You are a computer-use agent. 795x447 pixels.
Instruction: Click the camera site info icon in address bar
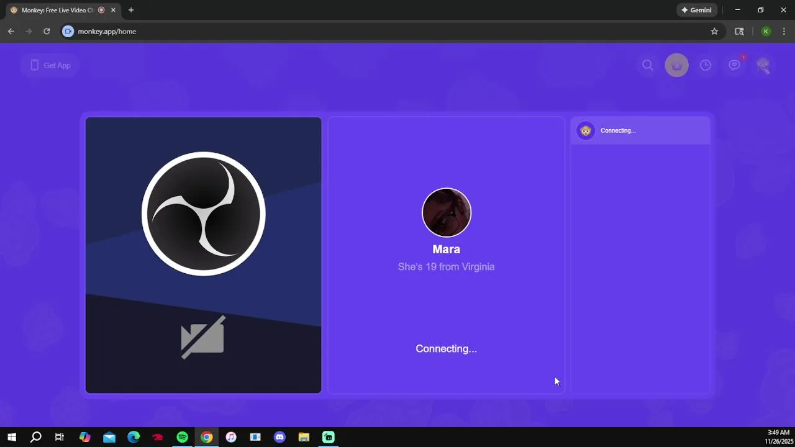click(68, 31)
